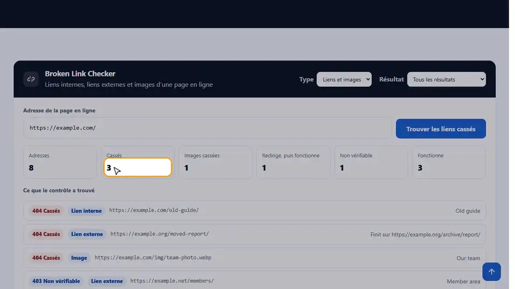
Task: Open the Type dropdown 'Liens et images'
Action: pos(344,79)
